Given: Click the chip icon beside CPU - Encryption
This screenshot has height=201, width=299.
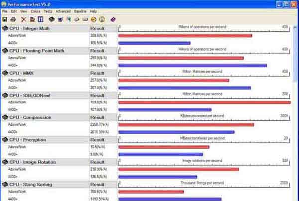Looking at the screenshot, I should 5,140.
